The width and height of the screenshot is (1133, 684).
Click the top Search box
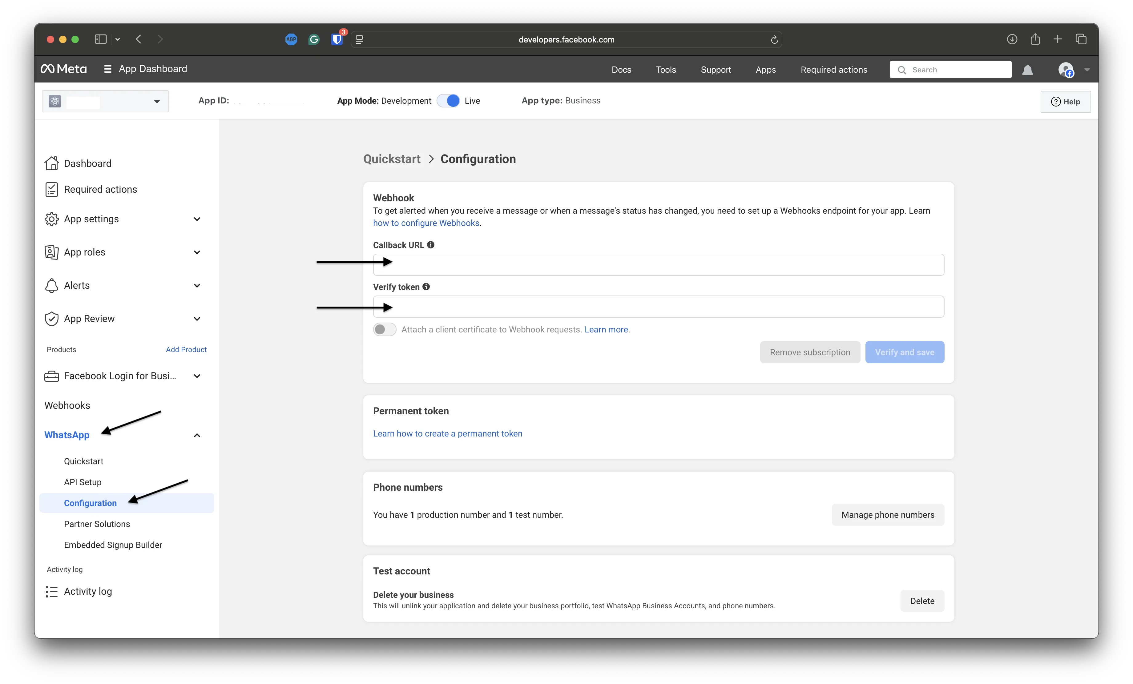950,70
